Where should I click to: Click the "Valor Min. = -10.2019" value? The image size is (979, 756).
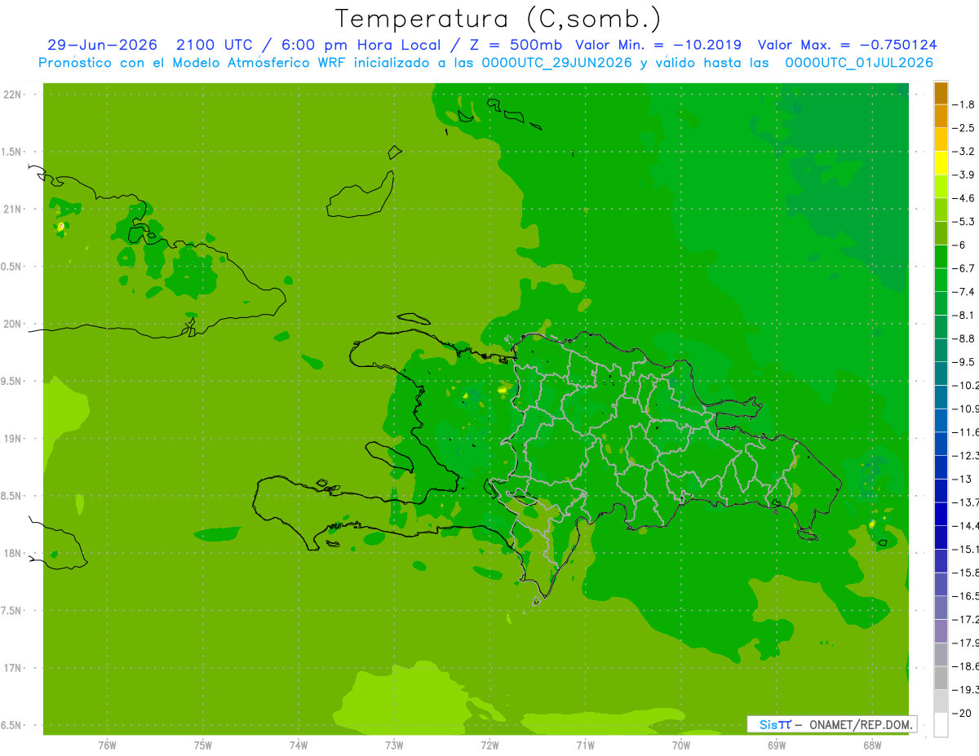point(658,45)
